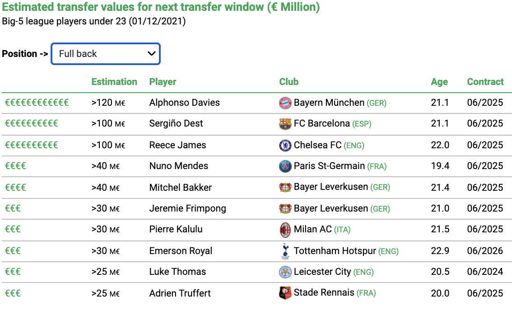Screen dimensions: 512x311
Task: Open the Position dropdown showing Full back
Action: (x=106, y=54)
